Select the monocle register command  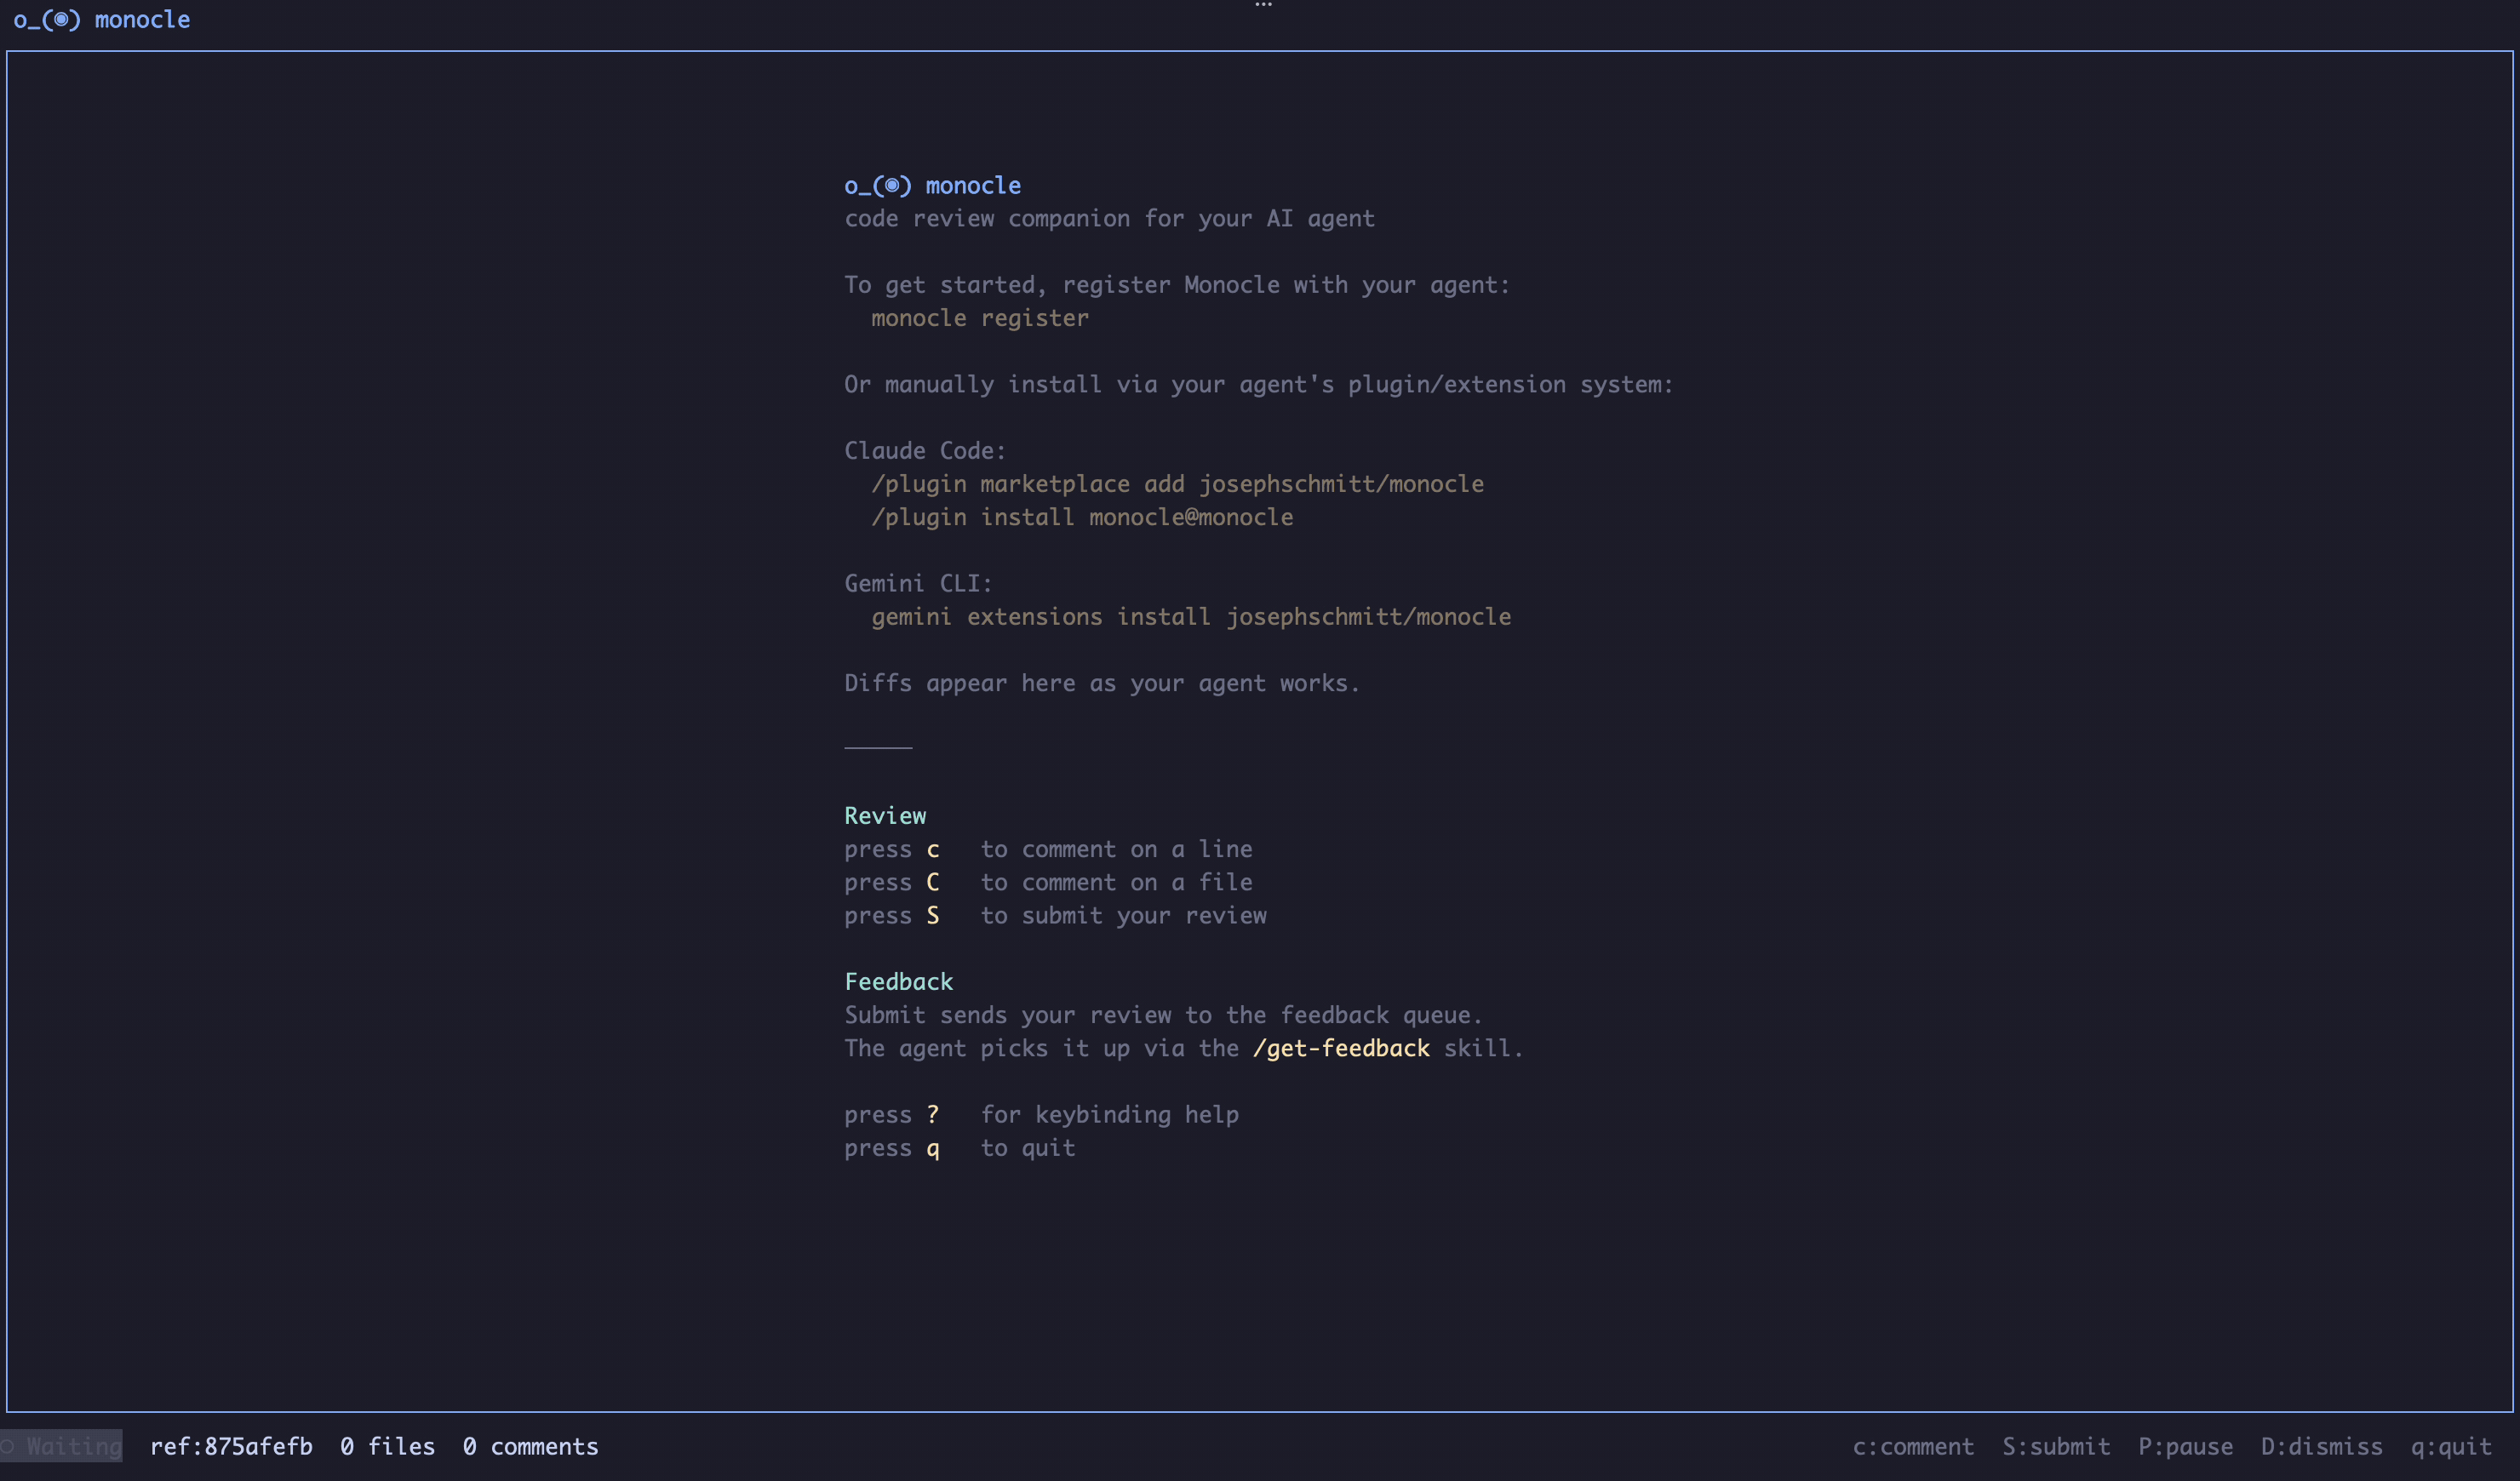coord(979,318)
